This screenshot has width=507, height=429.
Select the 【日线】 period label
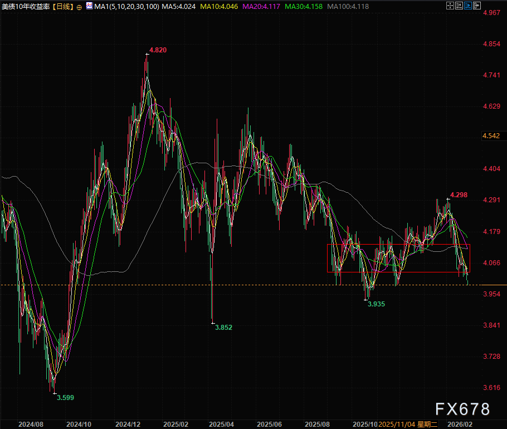pyautogui.click(x=63, y=7)
